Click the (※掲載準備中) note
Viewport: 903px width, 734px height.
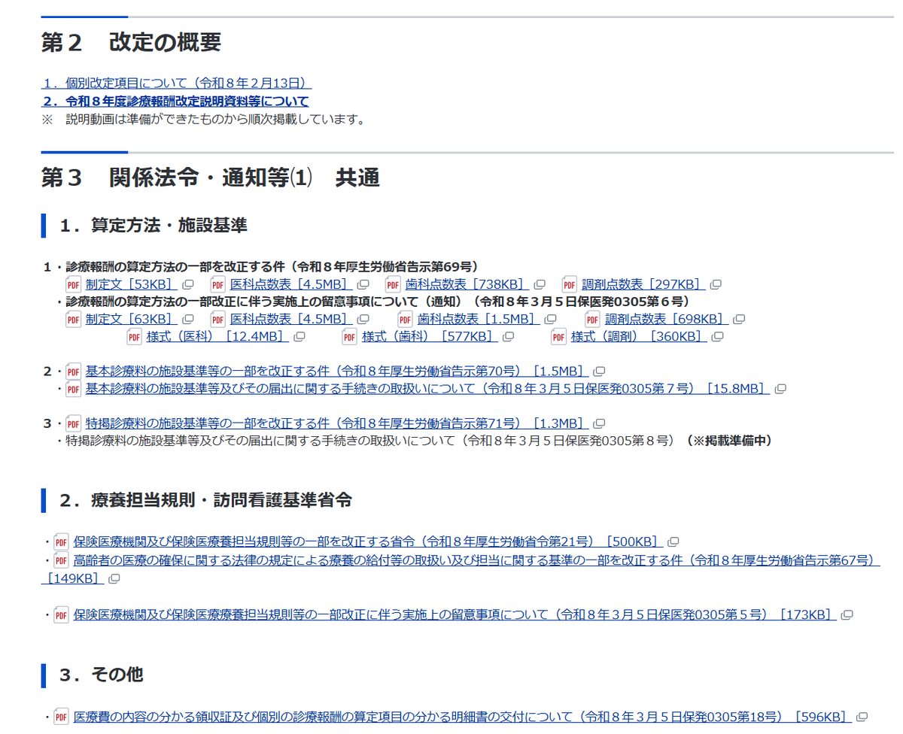click(x=729, y=441)
